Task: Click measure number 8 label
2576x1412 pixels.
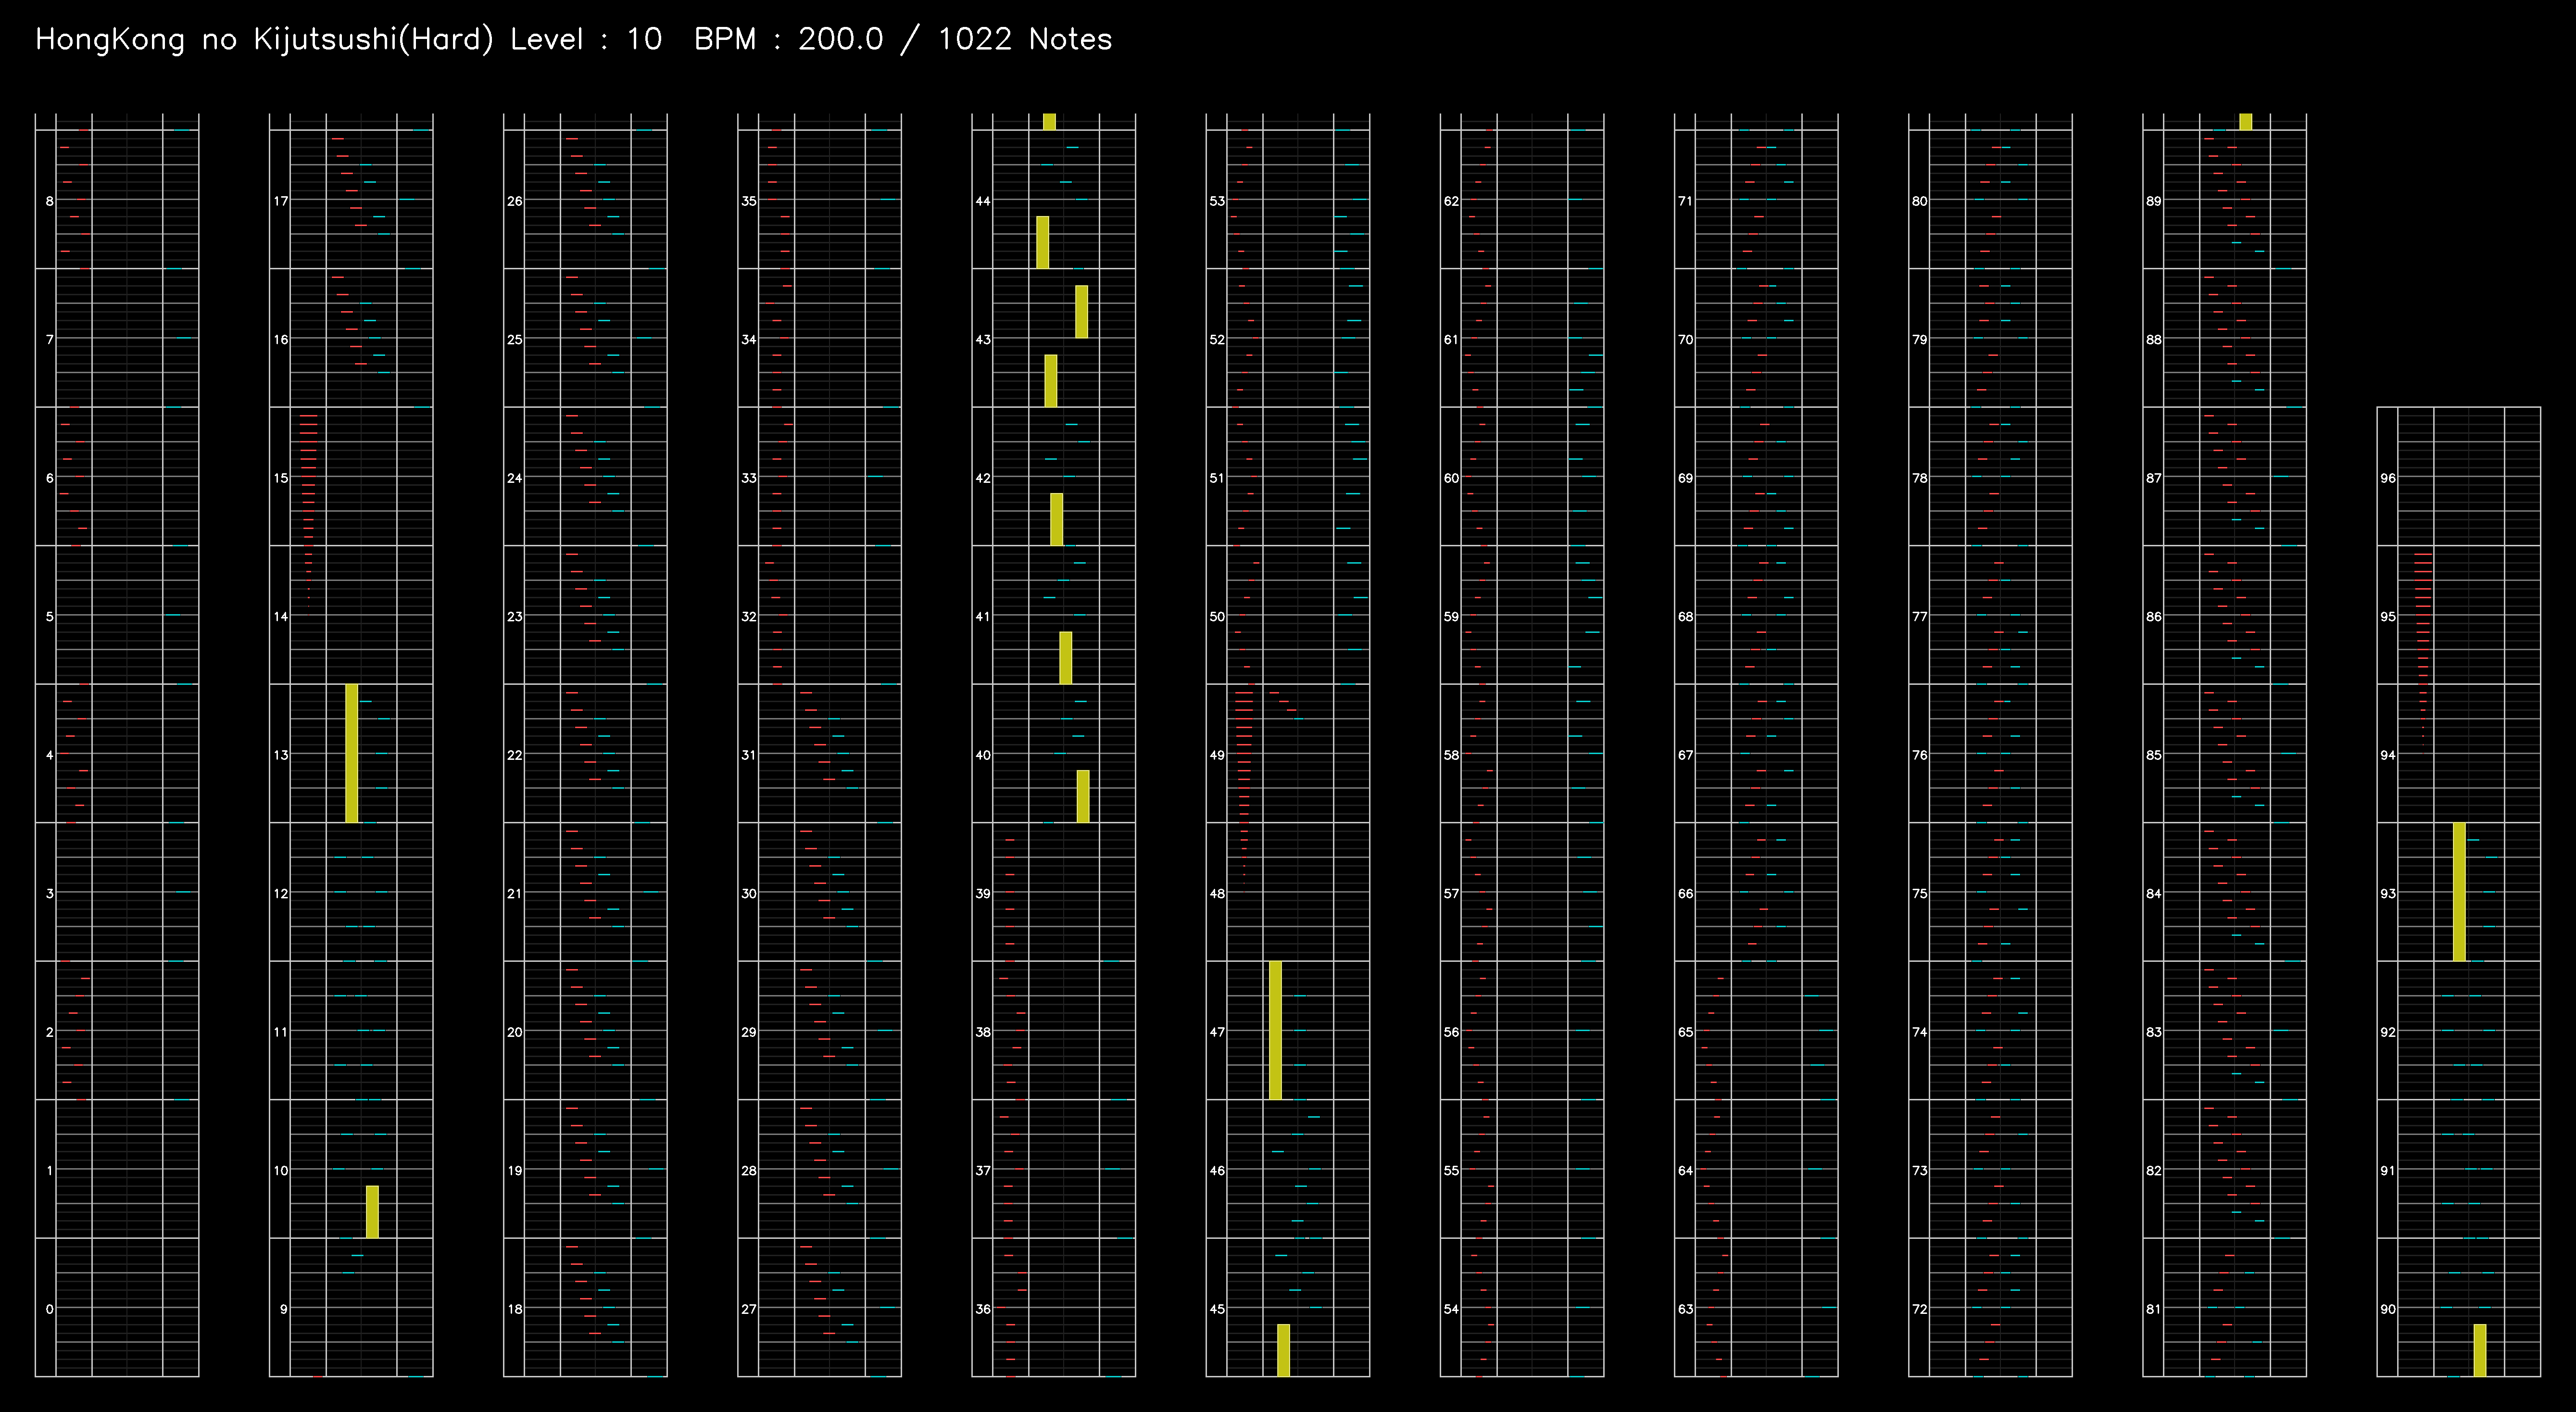Action: pos(50,201)
